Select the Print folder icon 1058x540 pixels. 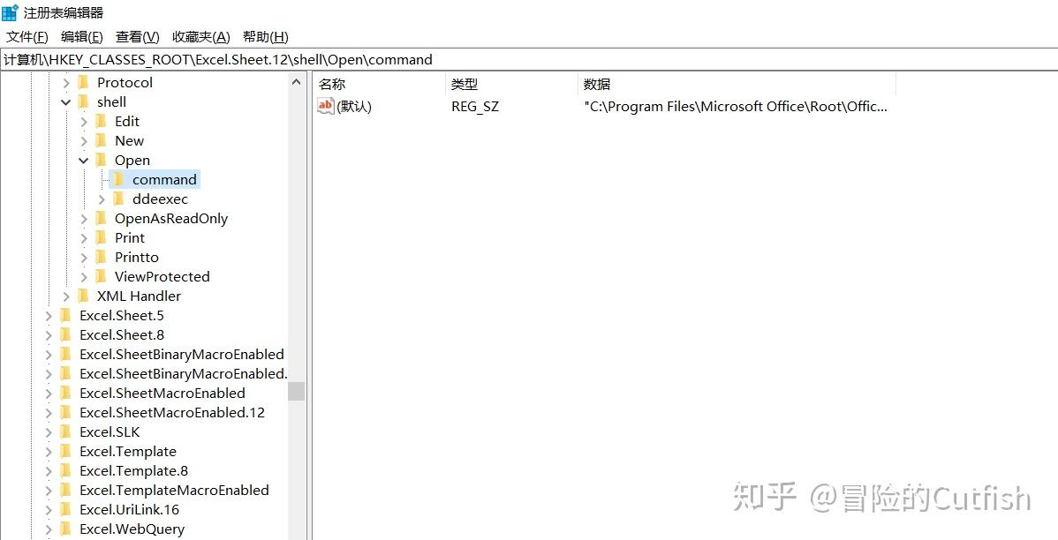(102, 238)
